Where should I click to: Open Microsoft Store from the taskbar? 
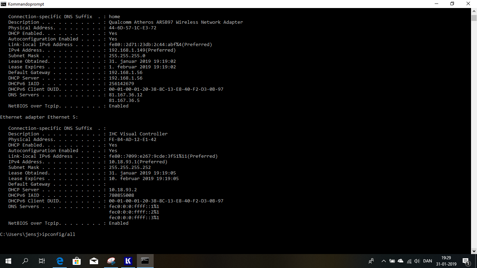(76, 261)
